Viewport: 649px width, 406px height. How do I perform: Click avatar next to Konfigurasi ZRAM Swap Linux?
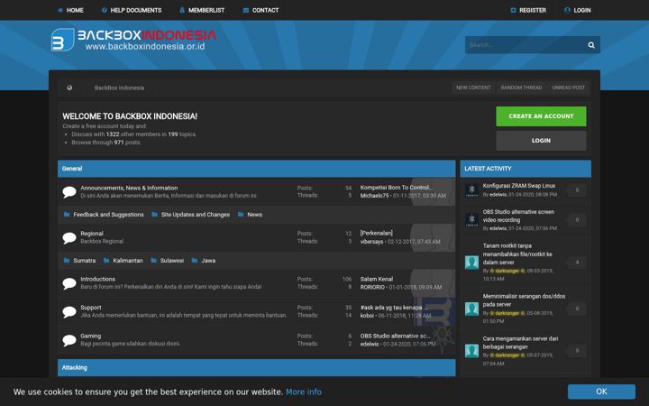[x=471, y=190]
